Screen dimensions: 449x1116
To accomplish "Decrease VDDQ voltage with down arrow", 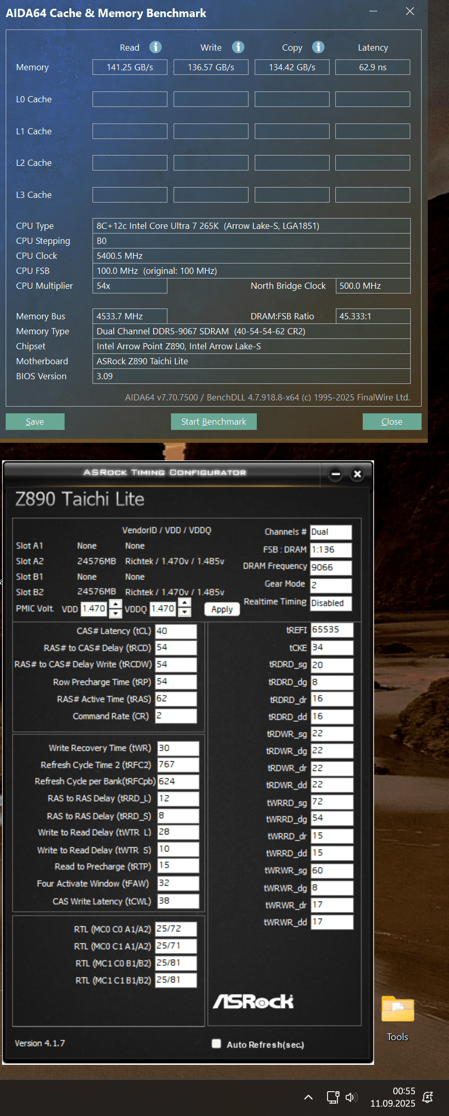I will pyautogui.click(x=184, y=612).
